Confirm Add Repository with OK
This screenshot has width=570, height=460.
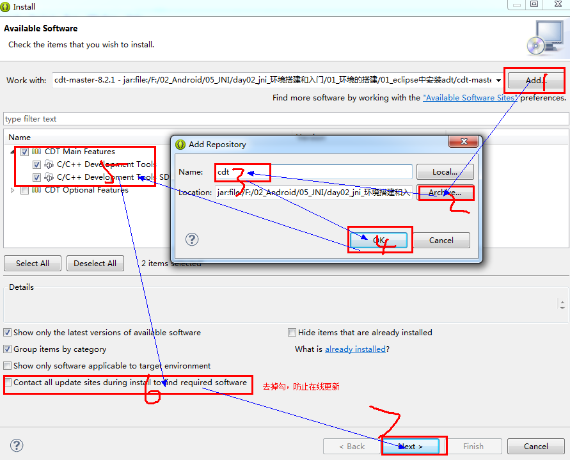[379, 240]
